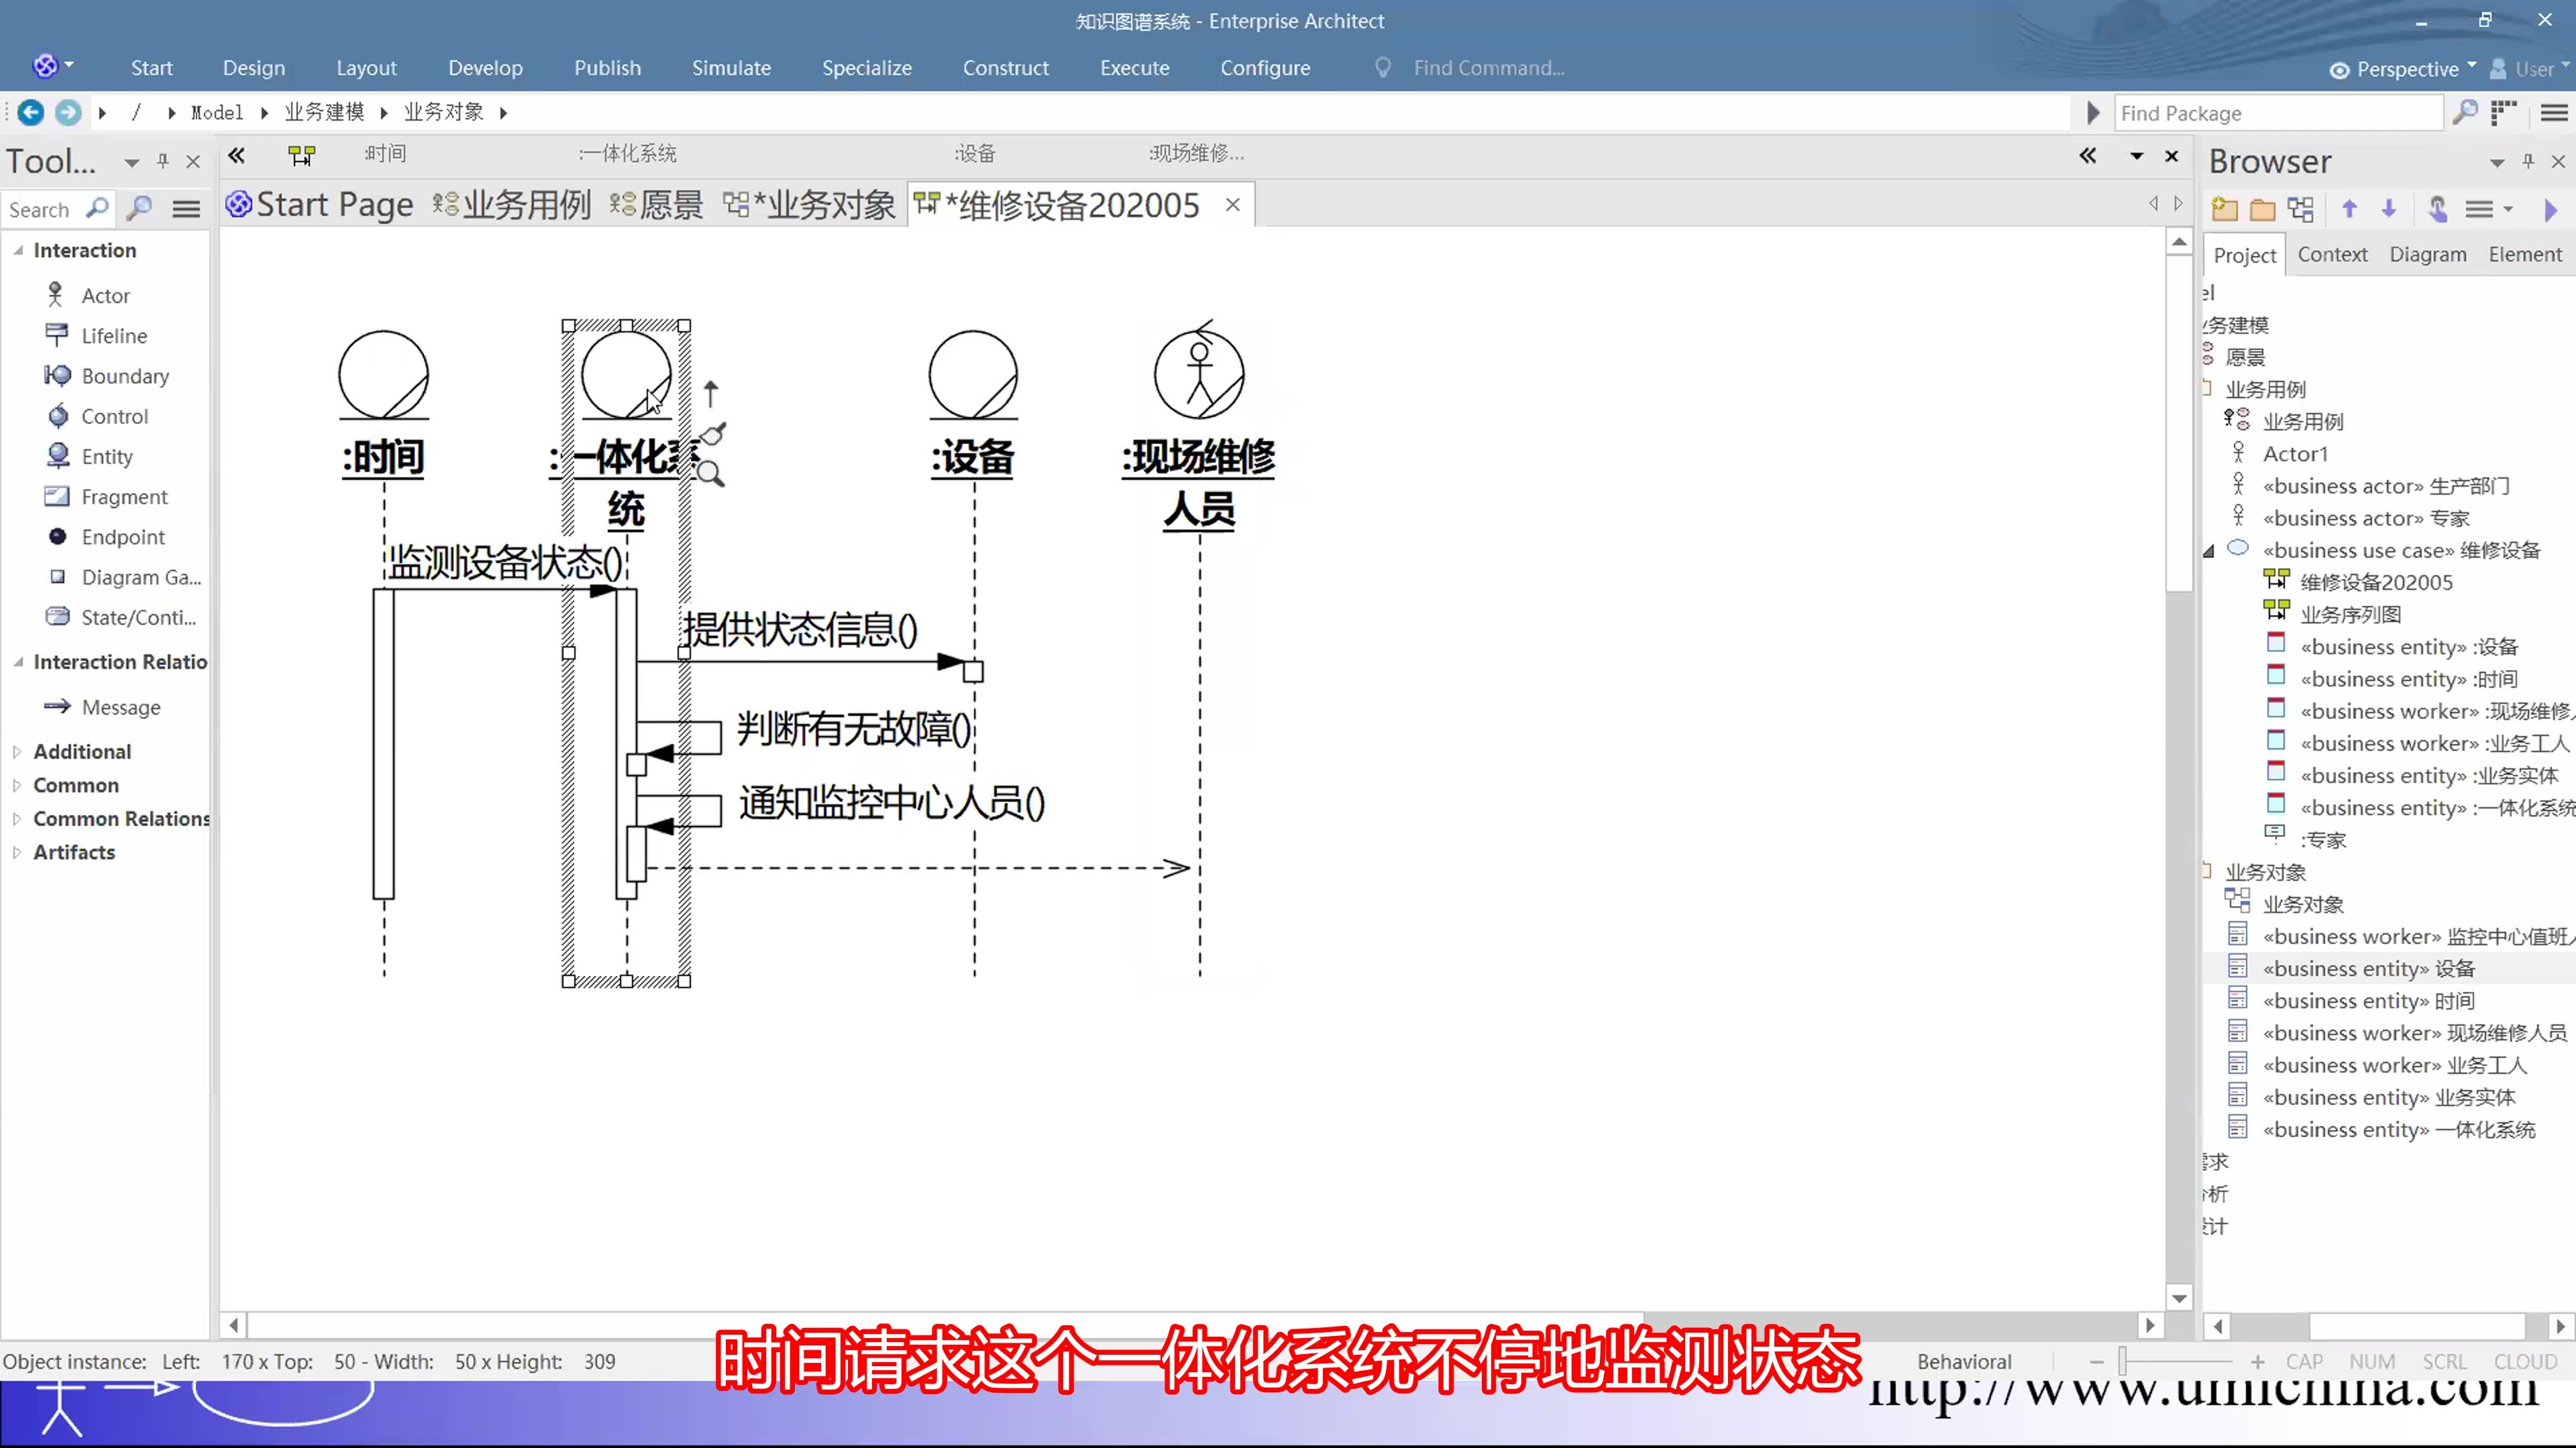Pick the Entity element tool
This screenshot has height=1448, width=2576.
pyautogui.click(x=89, y=456)
